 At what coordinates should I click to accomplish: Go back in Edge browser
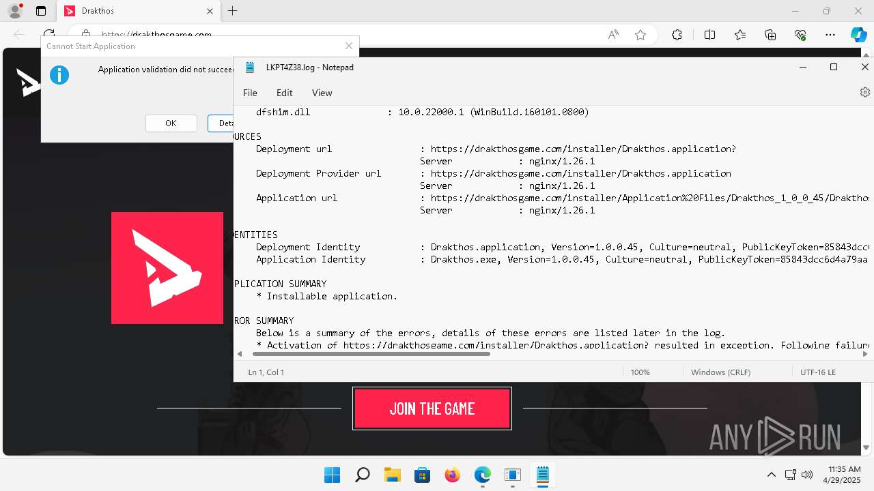19,35
